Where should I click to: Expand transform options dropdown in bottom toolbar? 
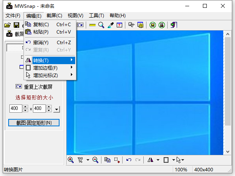[x=158, y=160]
